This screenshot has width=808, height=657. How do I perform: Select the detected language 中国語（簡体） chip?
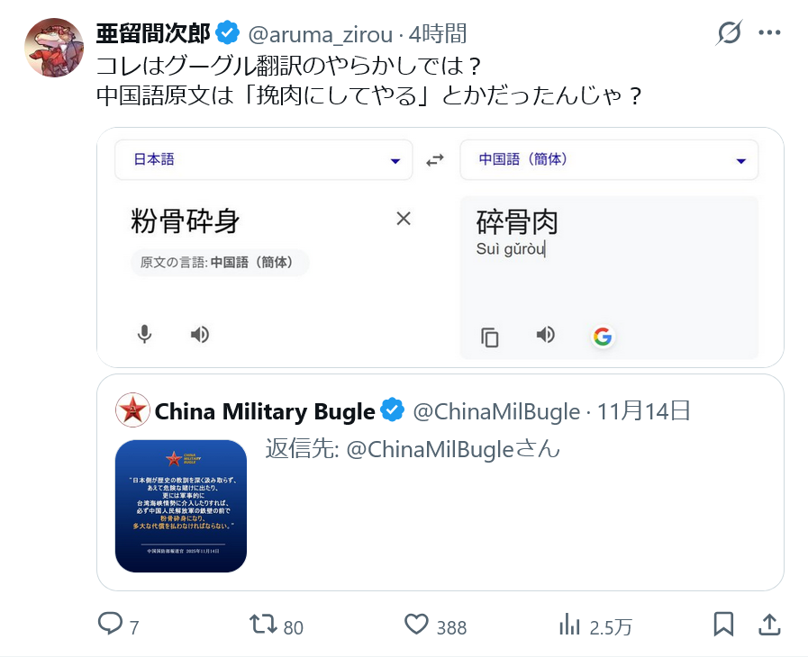(220, 262)
